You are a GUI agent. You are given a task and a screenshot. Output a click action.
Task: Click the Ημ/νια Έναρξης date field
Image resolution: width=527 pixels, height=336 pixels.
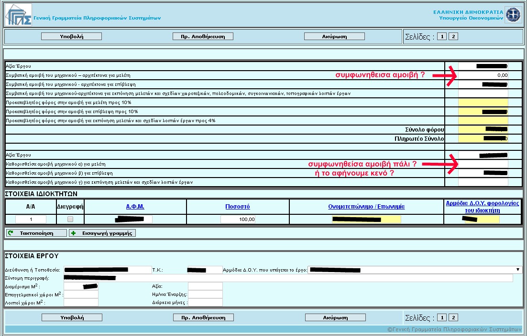[x=205, y=294]
